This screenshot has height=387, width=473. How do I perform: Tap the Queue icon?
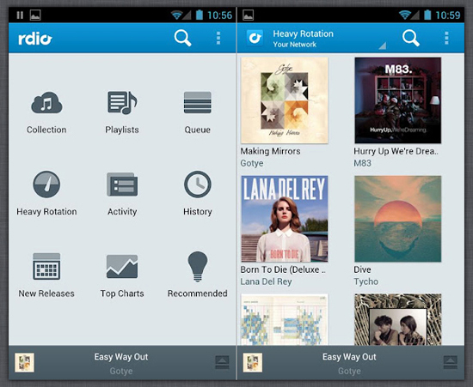(198, 103)
